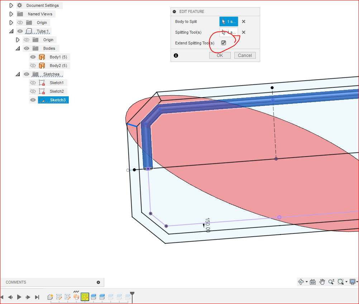Click the Sketch2 sketch icon
Viewport: 359px width, 304px height.
42,91
